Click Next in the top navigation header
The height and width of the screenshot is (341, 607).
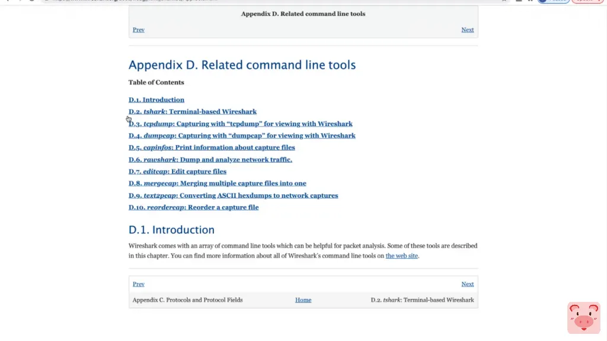click(x=468, y=30)
